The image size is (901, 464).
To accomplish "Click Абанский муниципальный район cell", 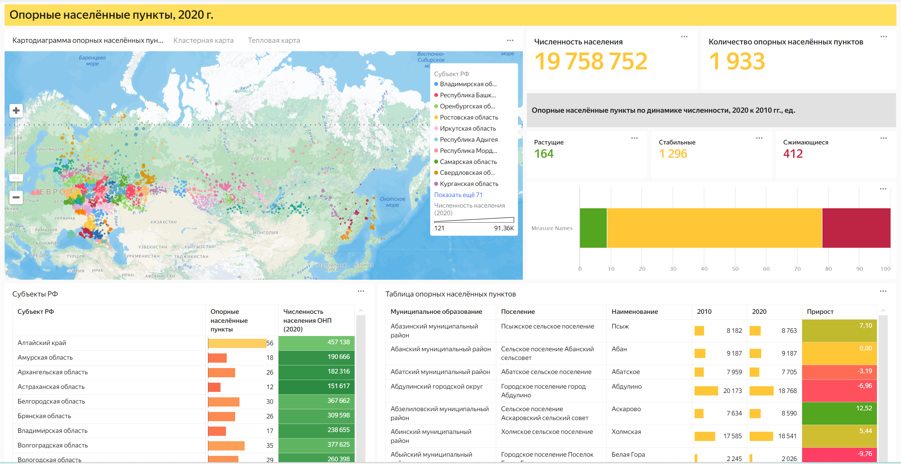I will pyautogui.click(x=441, y=353).
